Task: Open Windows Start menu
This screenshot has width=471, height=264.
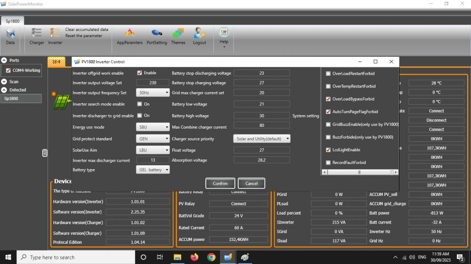Action: point(8,257)
